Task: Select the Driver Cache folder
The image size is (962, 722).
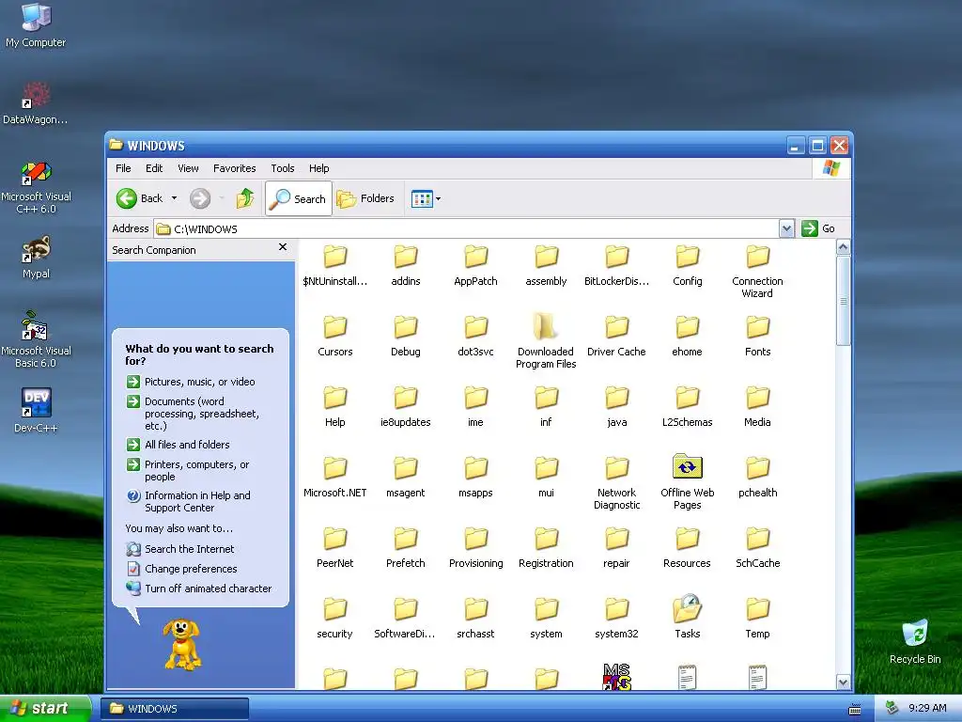Action: [x=616, y=337]
